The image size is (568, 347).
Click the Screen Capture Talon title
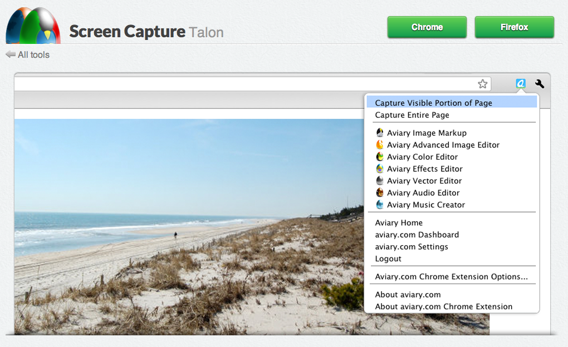tap(146, 32)
